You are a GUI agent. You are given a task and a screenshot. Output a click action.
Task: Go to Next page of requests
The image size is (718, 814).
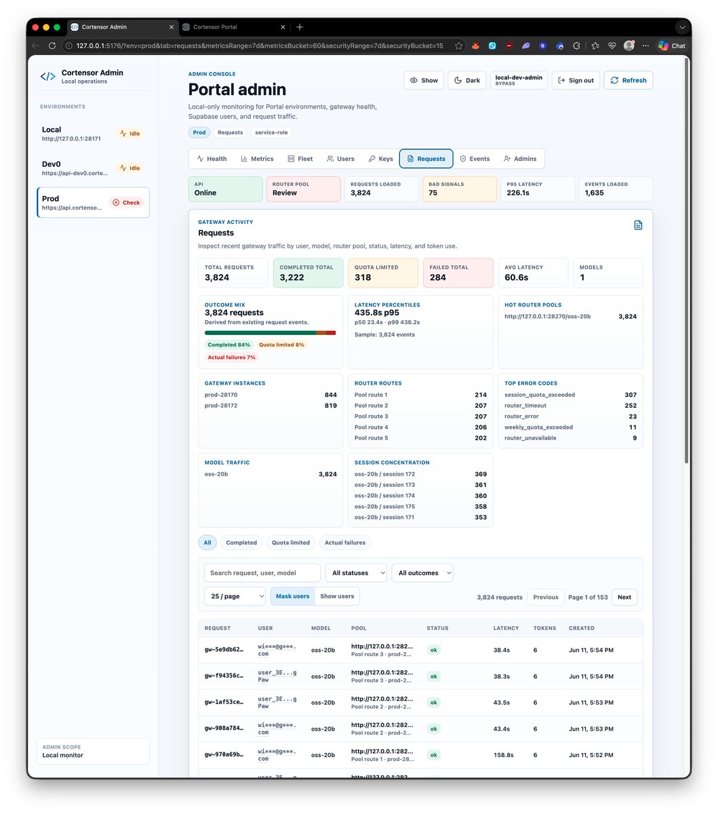pyautogui.click(x=624, y=597)
